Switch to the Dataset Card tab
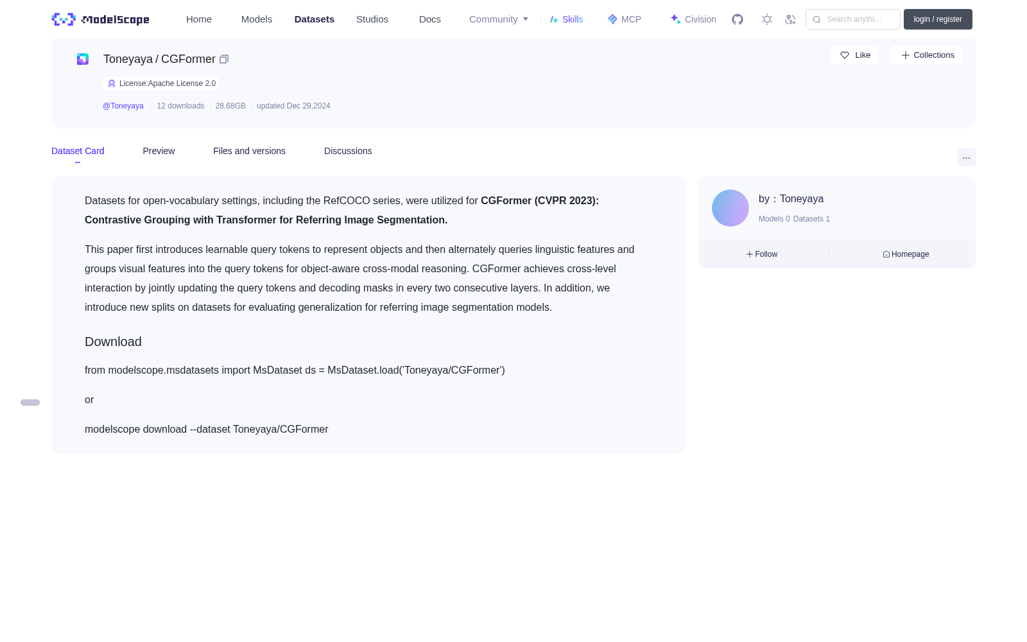The width and height of the screenshot is (1027, 642). pyautogui.click(x=78, y=151)
